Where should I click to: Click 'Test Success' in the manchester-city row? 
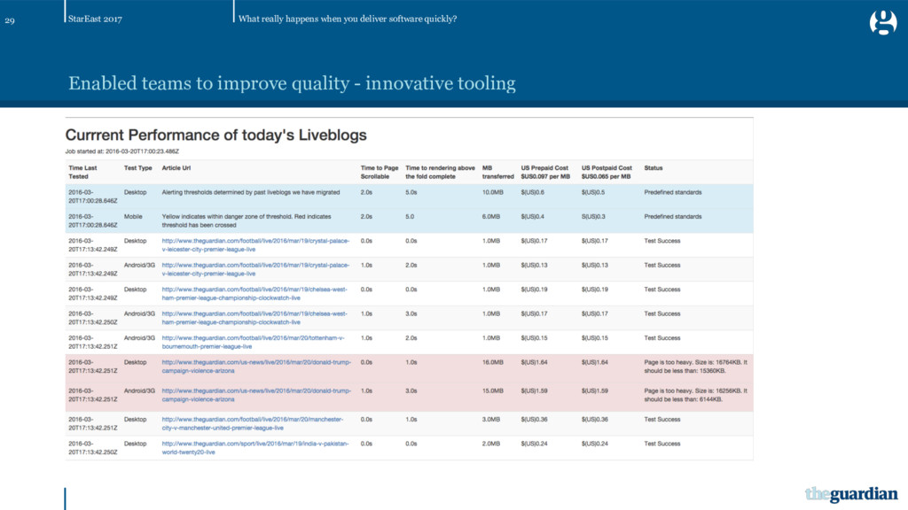[x=662, y=420]
